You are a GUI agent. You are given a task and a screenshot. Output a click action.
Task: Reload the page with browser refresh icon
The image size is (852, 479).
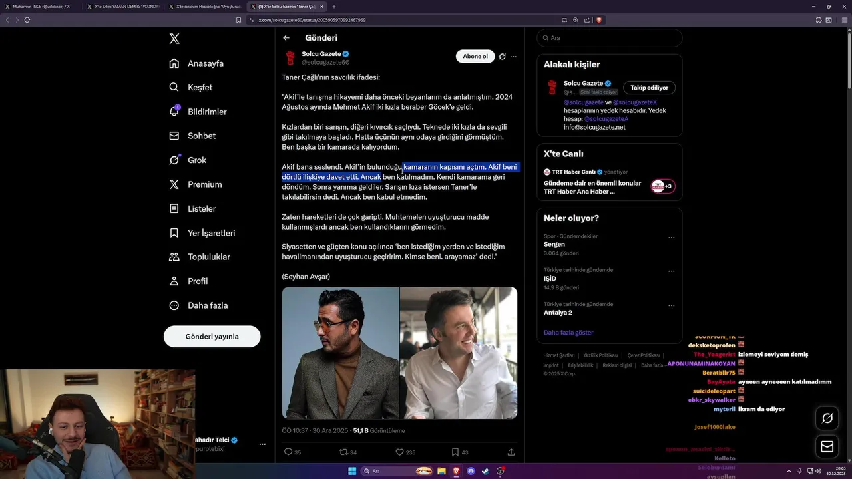27,20
